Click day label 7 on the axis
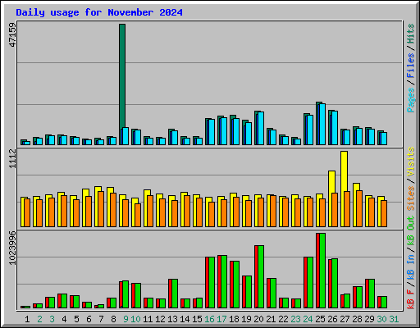This screenshot has height=328, width=420. pos(101,319)
